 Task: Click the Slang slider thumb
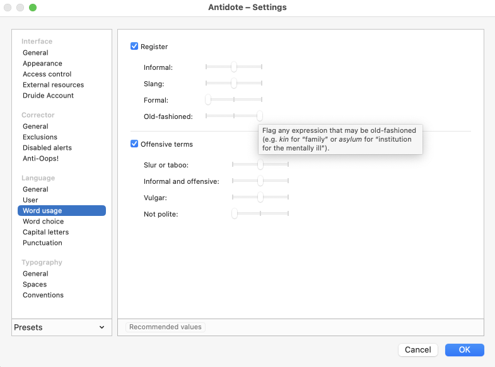pyautogui.click(x=233, y=83)
